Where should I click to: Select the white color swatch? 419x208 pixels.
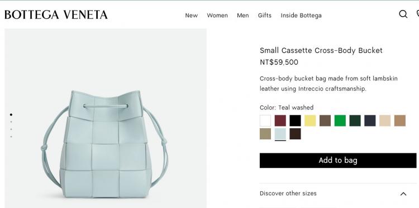pyautogui.click(x=265, y=120)
